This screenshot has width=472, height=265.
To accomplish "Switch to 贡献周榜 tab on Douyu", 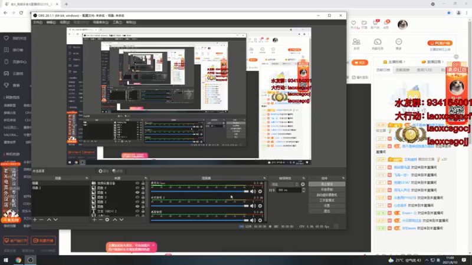I will coord(402,70).
